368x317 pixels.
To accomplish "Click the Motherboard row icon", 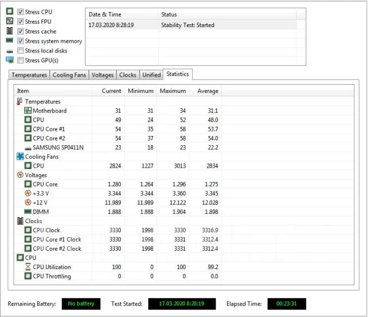I will 28,111.
